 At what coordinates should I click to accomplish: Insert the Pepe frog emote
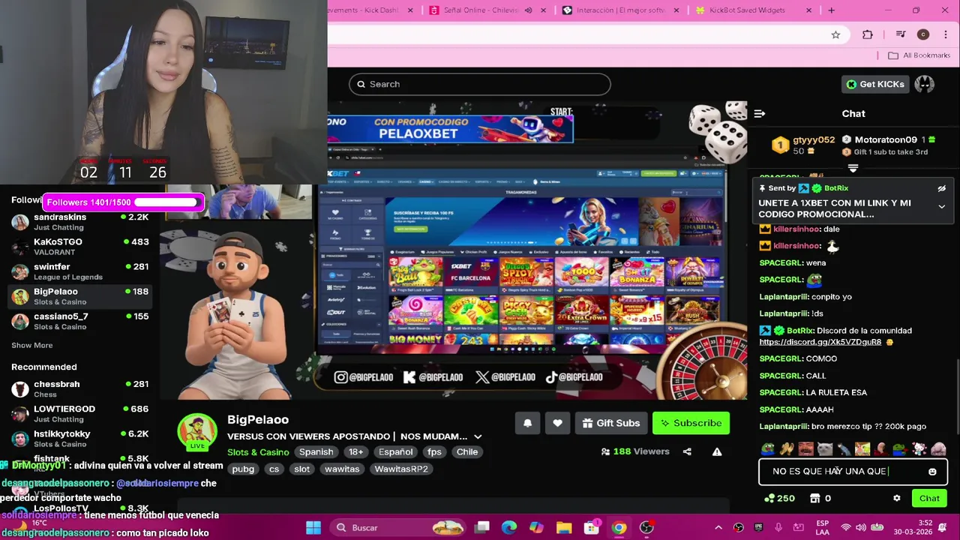[x=768, y=449]
